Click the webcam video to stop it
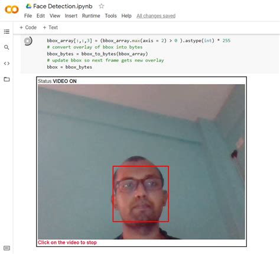280x254 pixels. coord(141,162)
